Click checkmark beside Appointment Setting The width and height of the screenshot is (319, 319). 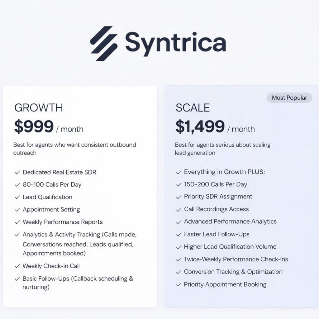17,210
